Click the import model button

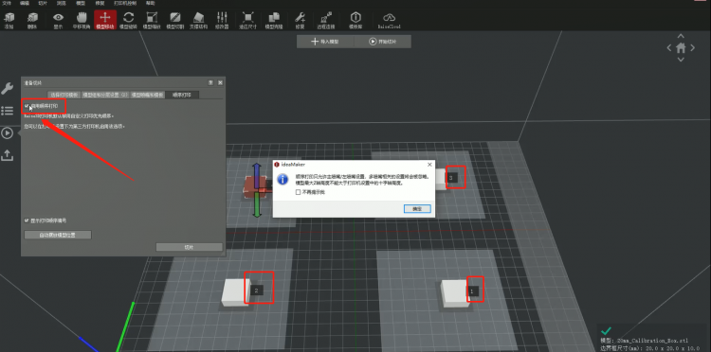[325, 42]
